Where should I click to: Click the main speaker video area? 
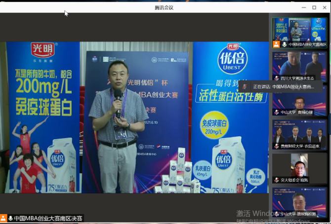(x=136, y=118)
